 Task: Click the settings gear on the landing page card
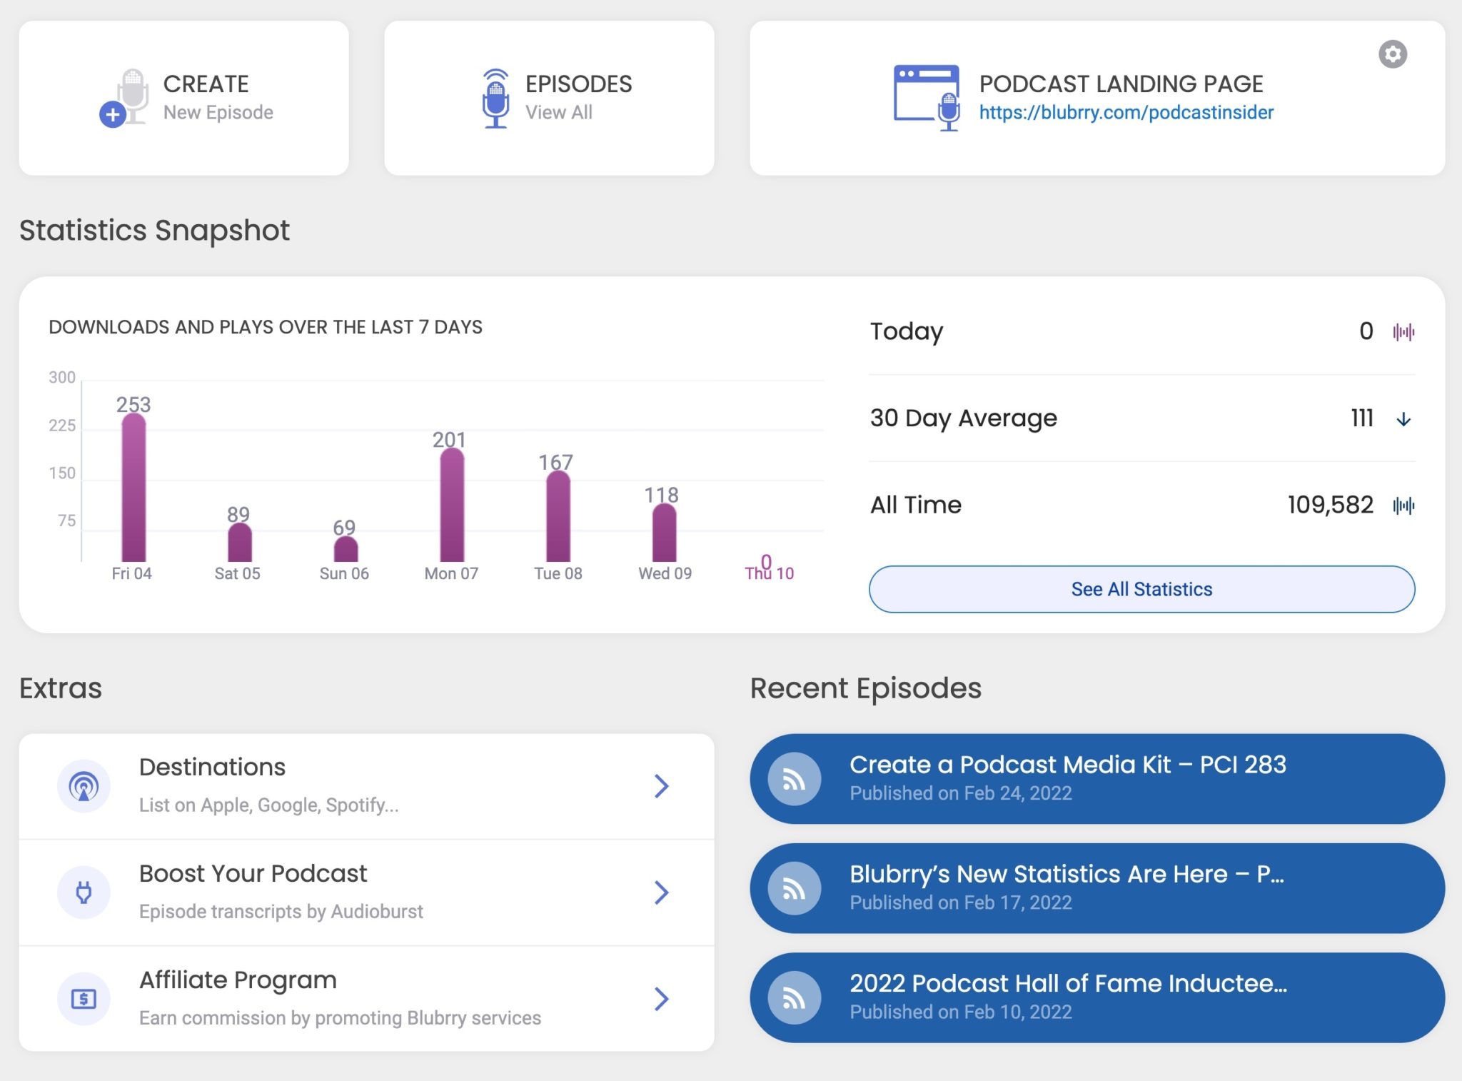tap(1392, 54)
